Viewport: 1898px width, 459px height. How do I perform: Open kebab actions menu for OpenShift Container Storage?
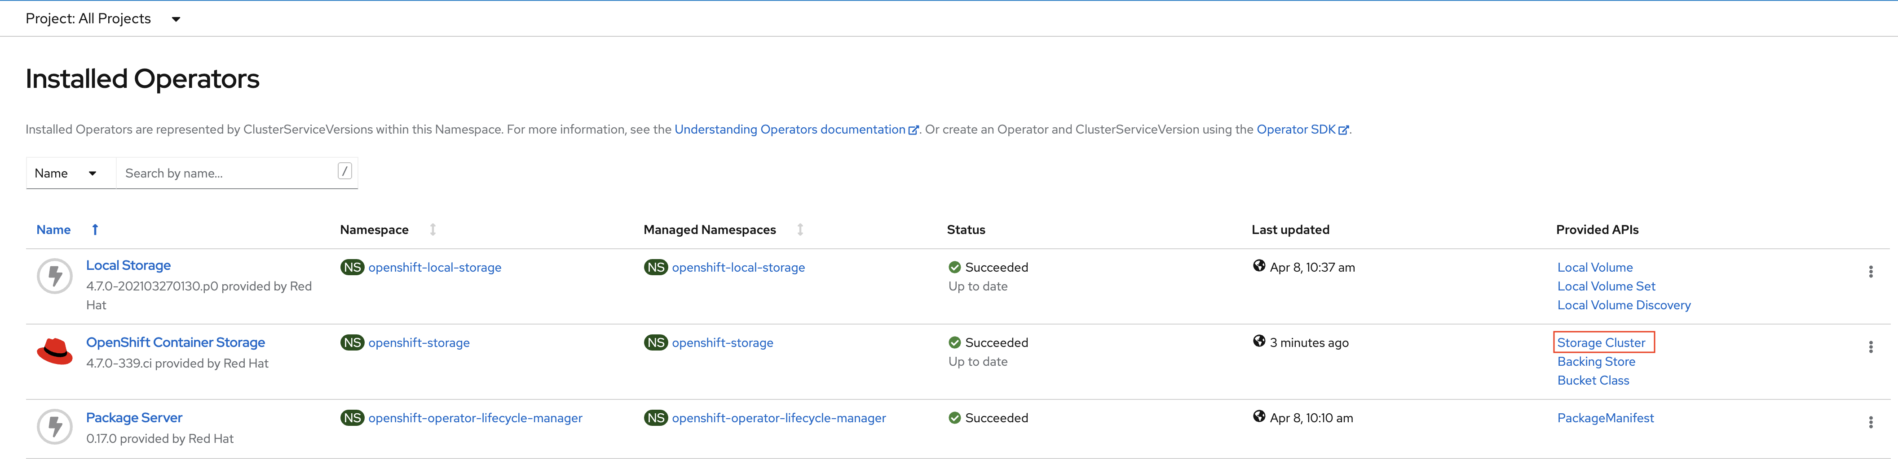[1870, 347]
